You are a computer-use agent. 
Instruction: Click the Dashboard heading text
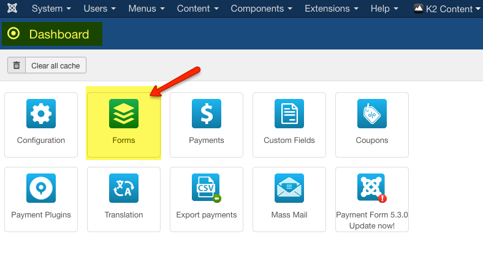pyautogui.click(x=59, y=34)
